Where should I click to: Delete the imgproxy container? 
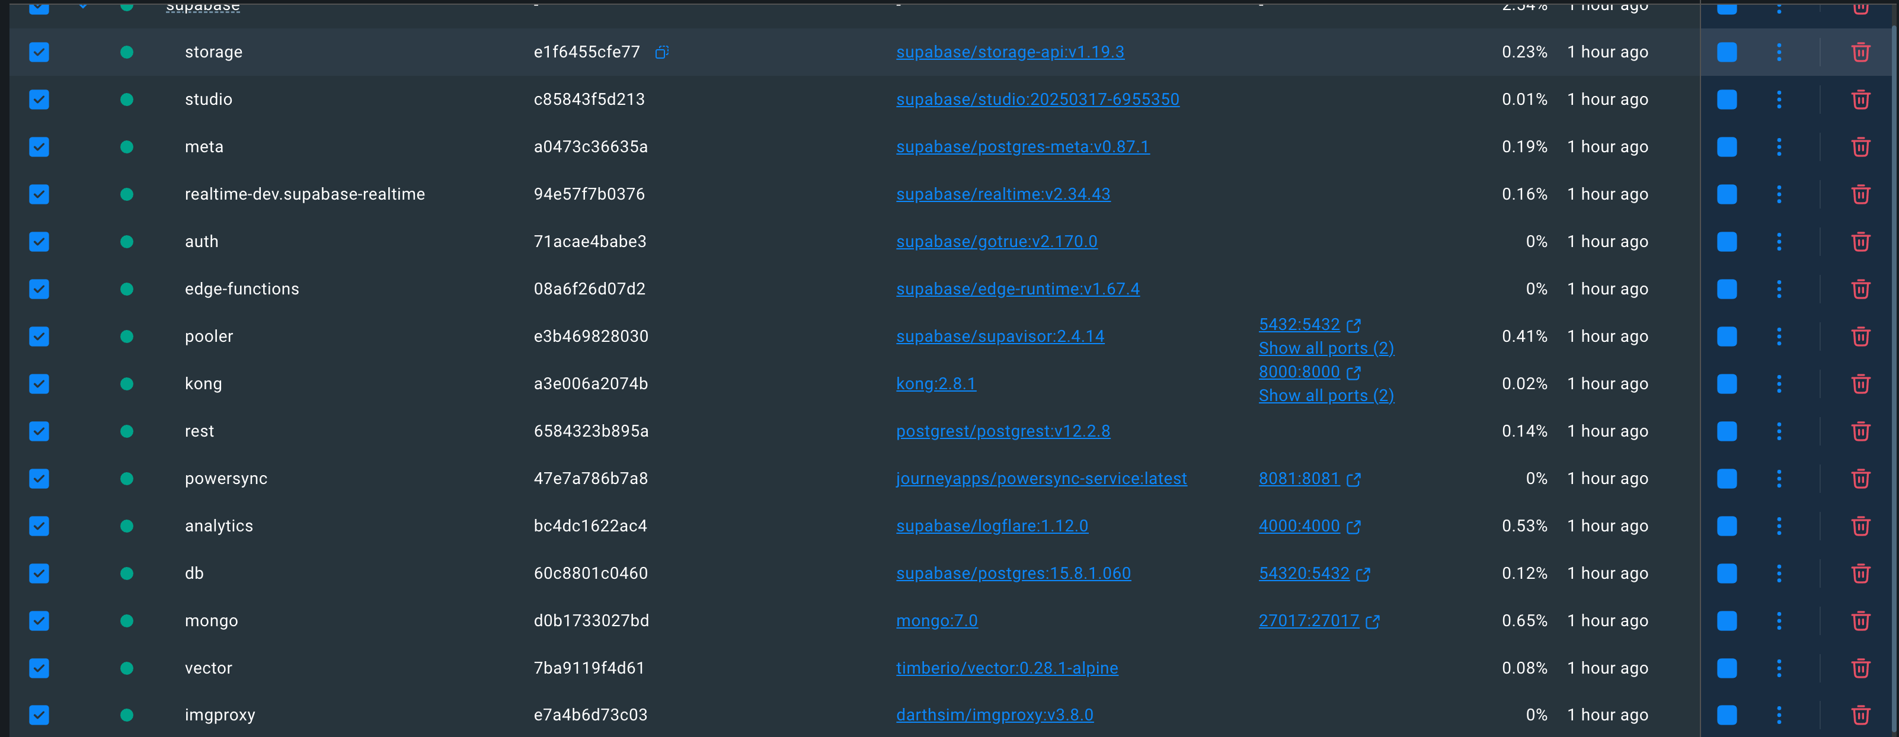click(x=1860, y=715)
